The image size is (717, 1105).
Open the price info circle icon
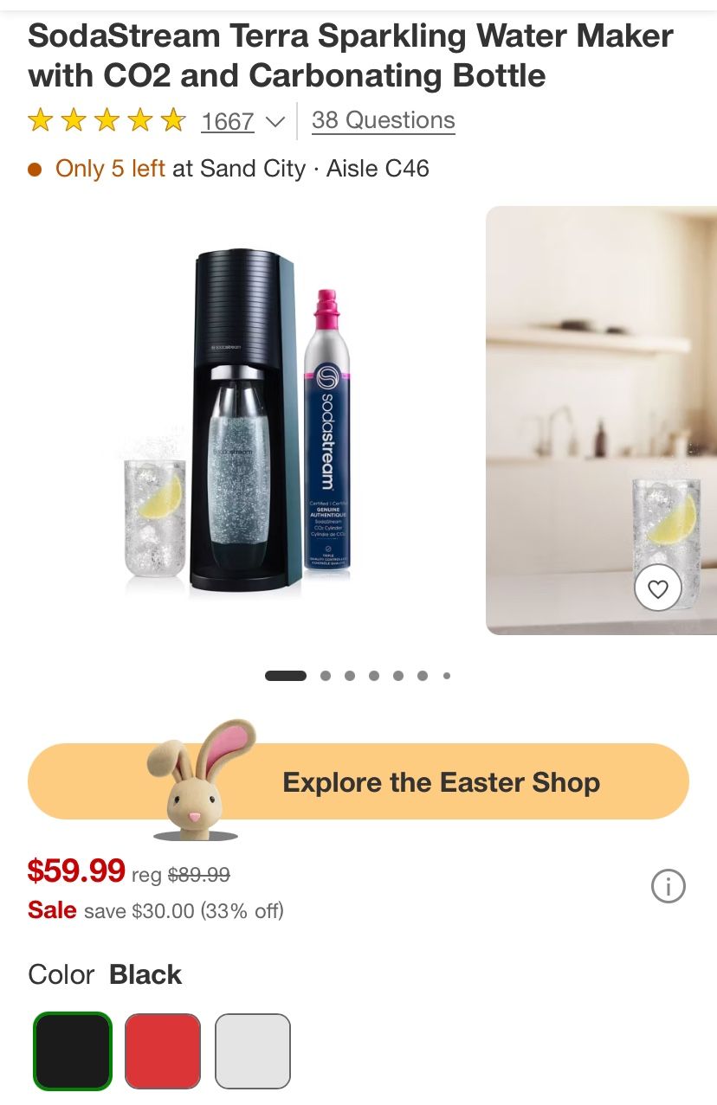click(x=668, y=886)
